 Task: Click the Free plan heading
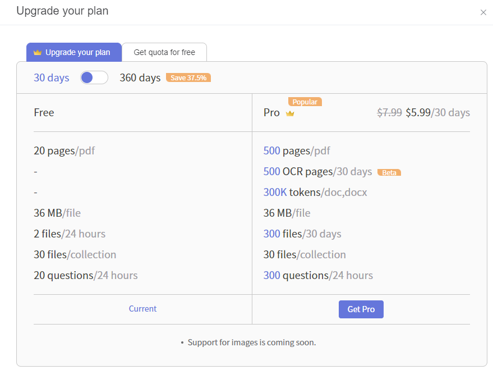pyautogui.click(x=44, y=112)
